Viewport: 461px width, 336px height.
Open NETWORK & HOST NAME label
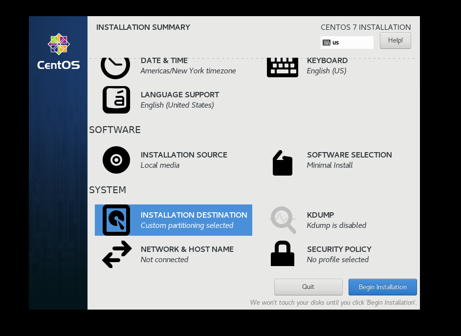tap(187, 249)
